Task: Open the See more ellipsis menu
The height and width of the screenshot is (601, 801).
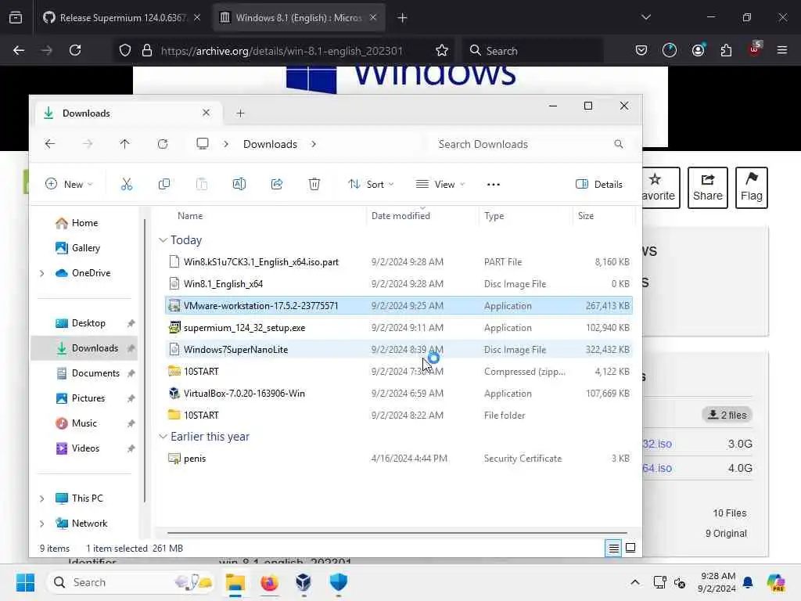Action: [494, 185]
